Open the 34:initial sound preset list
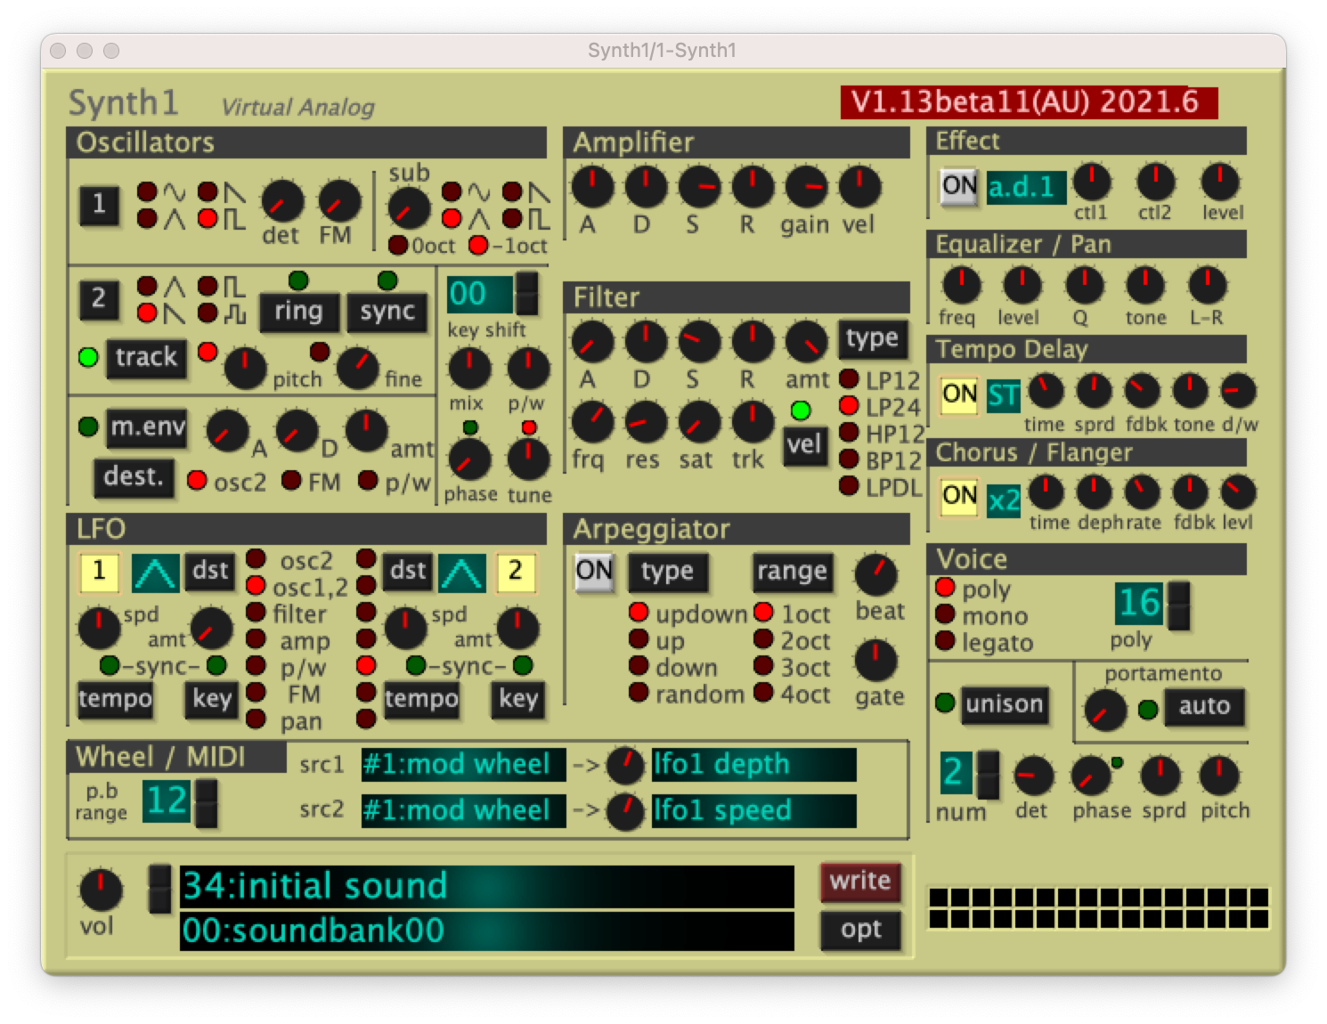 pyautogui.click(x=487, y=886)
